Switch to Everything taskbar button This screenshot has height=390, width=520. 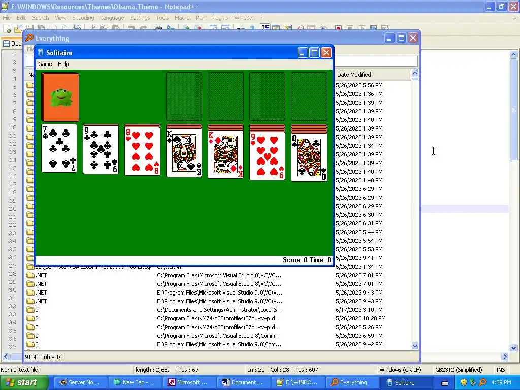click(352, 382)
